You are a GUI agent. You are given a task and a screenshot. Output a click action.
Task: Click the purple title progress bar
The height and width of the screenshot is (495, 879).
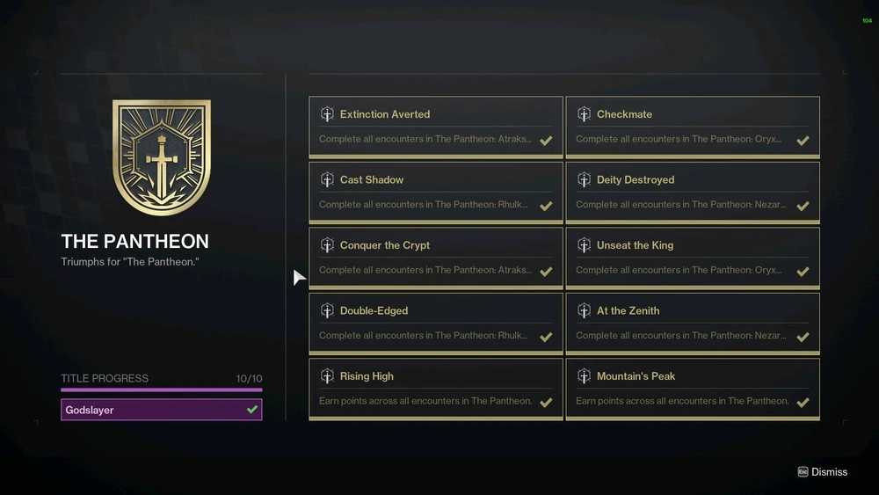(x=162, y=389)
